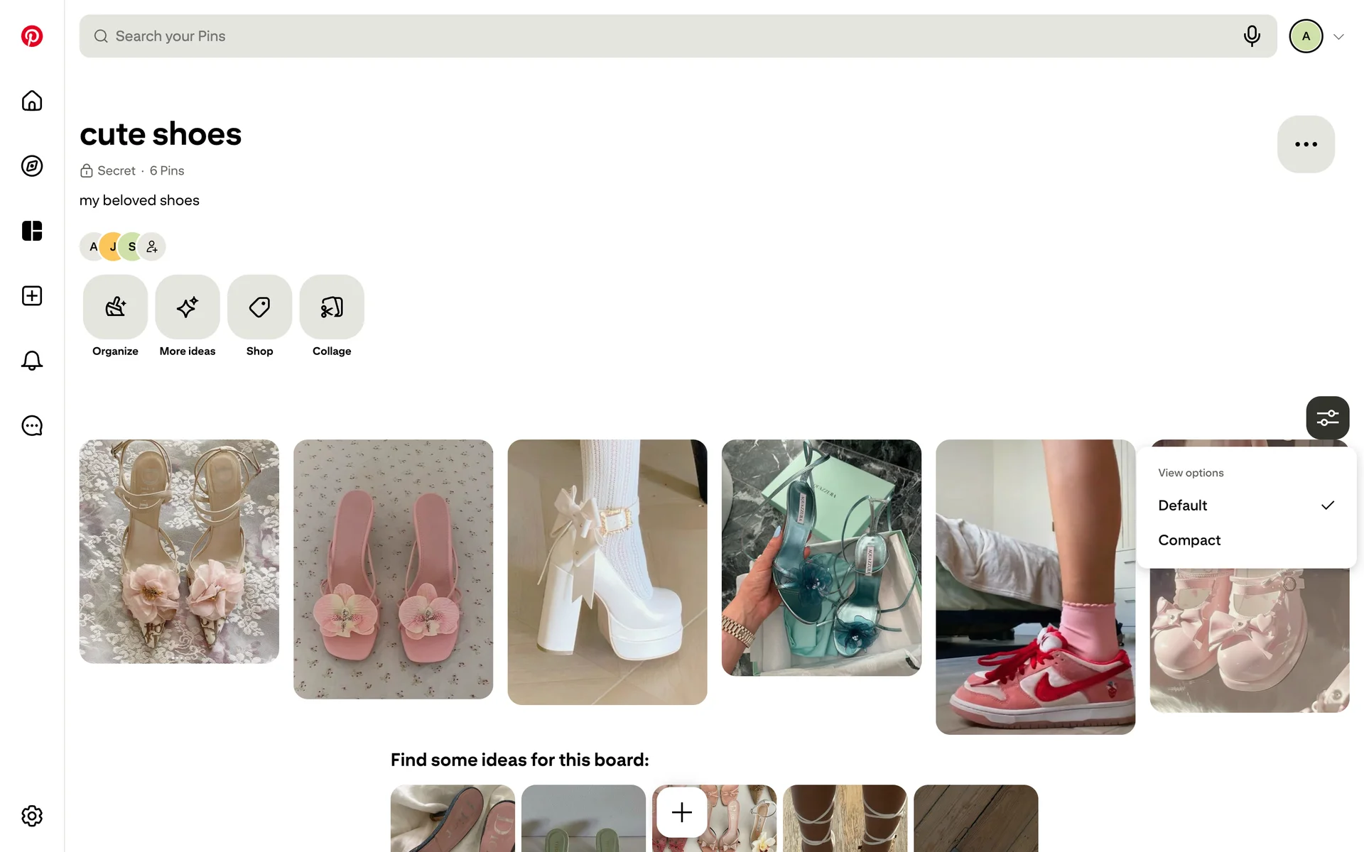Open the Messages chat bubble icon
The width and height of the screenshot is (1364, 852).
tap(32, 426)
